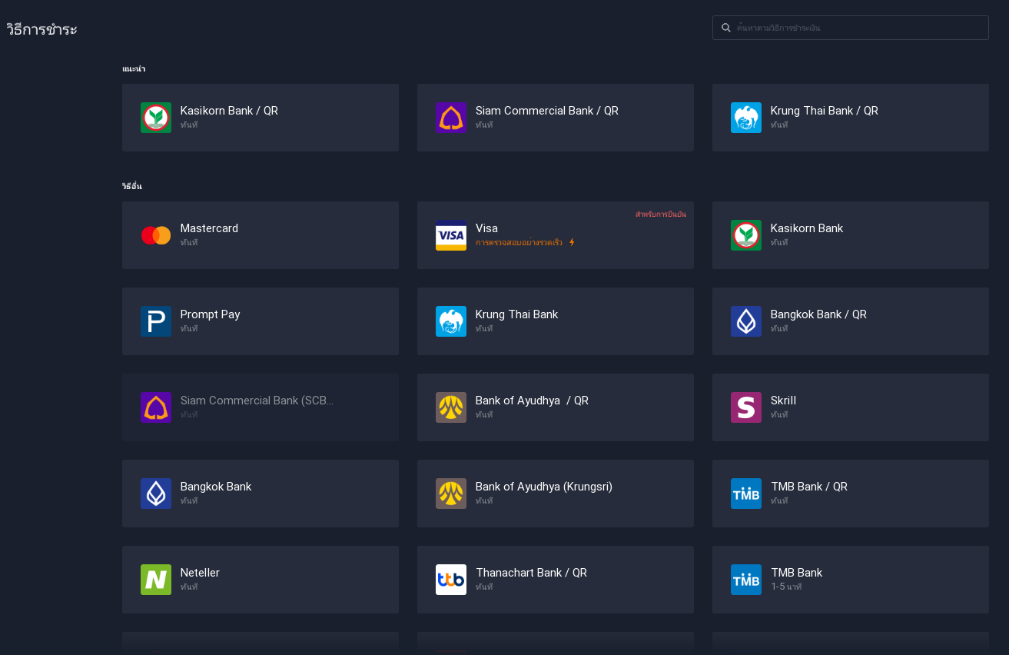
Task: Click the Visa card logo icon
Action: tap(451, 235)
